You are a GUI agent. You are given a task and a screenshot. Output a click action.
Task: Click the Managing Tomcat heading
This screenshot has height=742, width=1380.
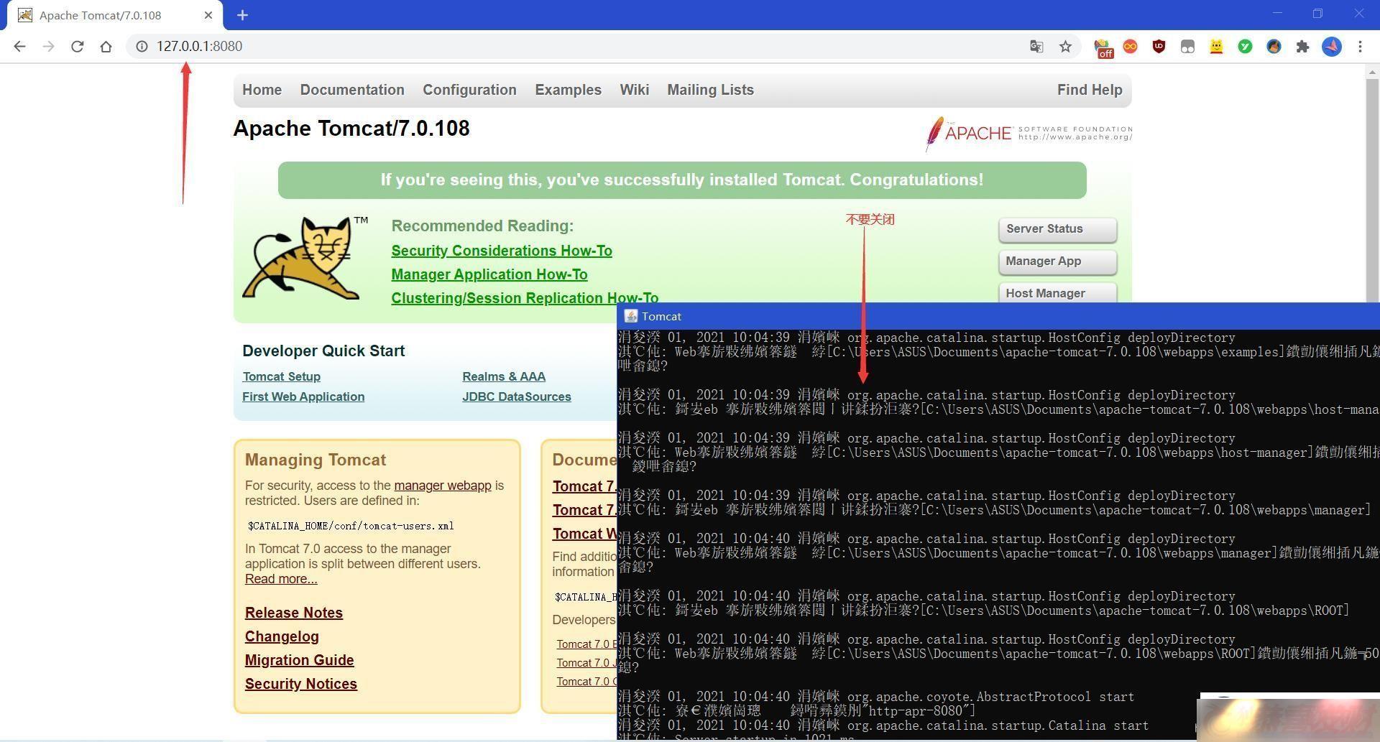316,460
